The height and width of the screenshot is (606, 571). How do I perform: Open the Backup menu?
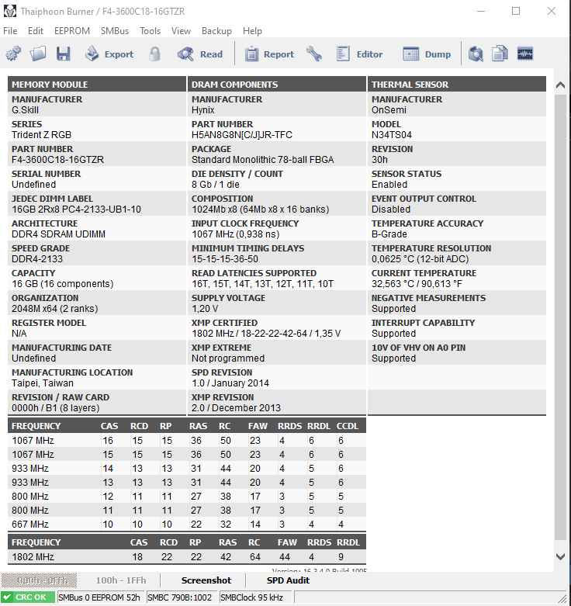(x=216, y=31)
